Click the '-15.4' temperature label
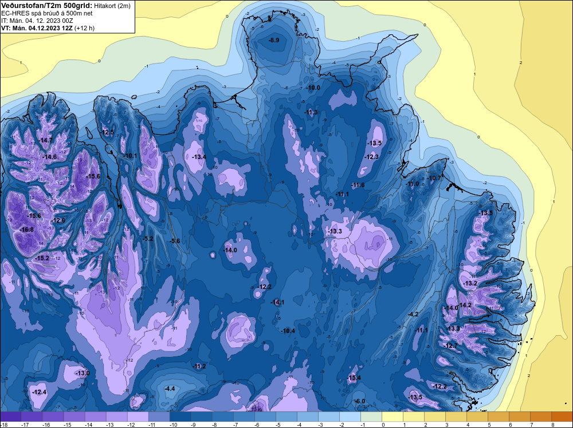 click(354, 378)
